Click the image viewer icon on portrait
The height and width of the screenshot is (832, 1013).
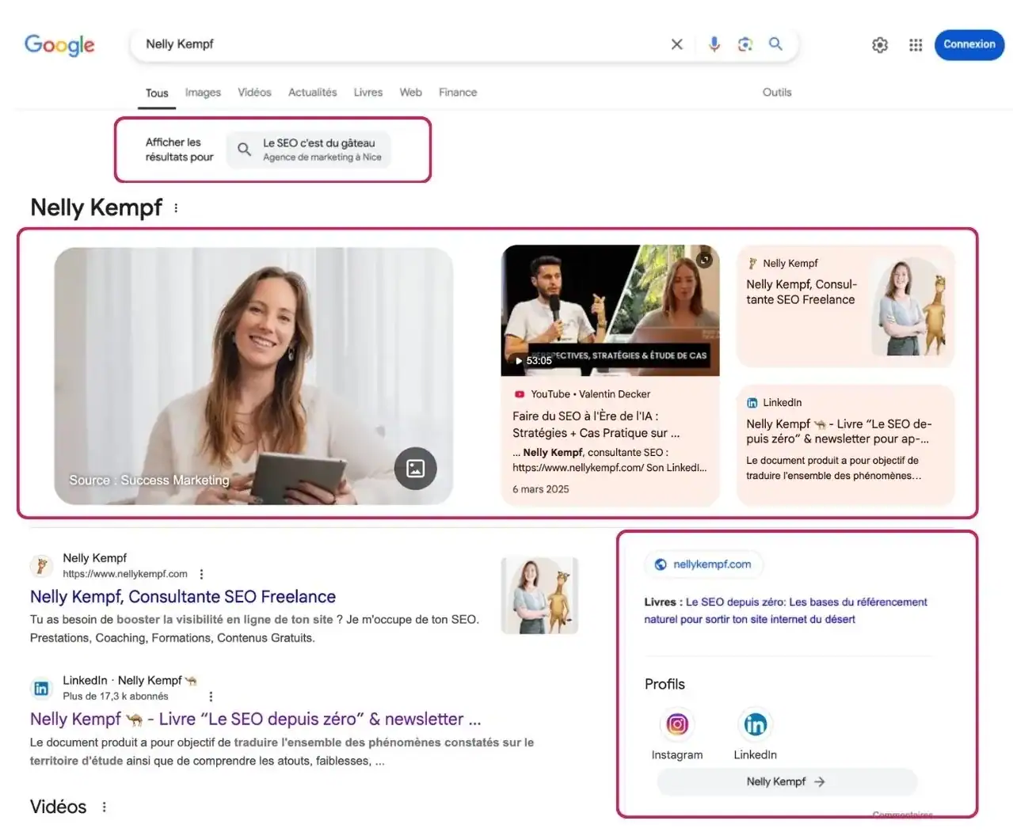point(415,469)
